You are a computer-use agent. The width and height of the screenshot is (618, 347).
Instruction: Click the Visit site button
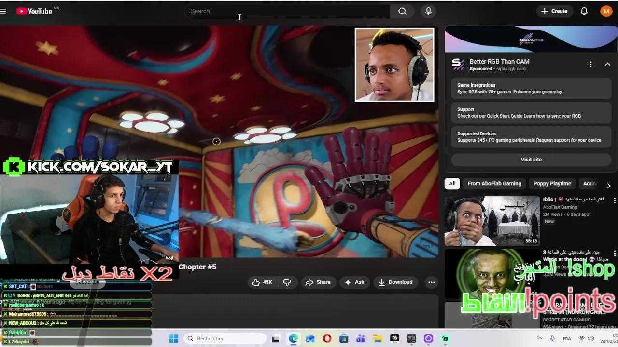click(x=531, y=160)
